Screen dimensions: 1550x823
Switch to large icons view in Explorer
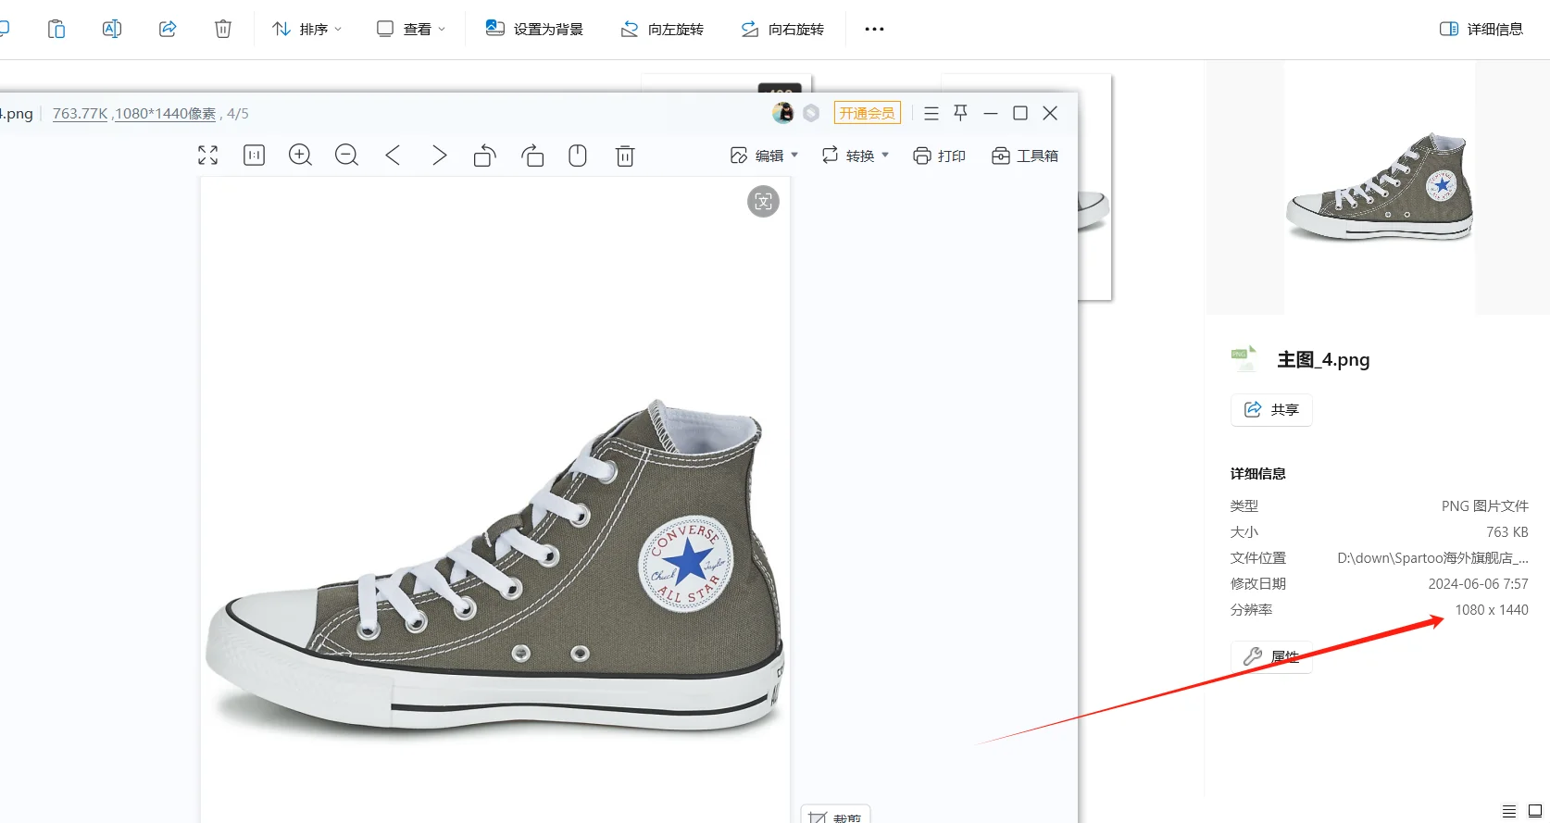click(1534, 811)
